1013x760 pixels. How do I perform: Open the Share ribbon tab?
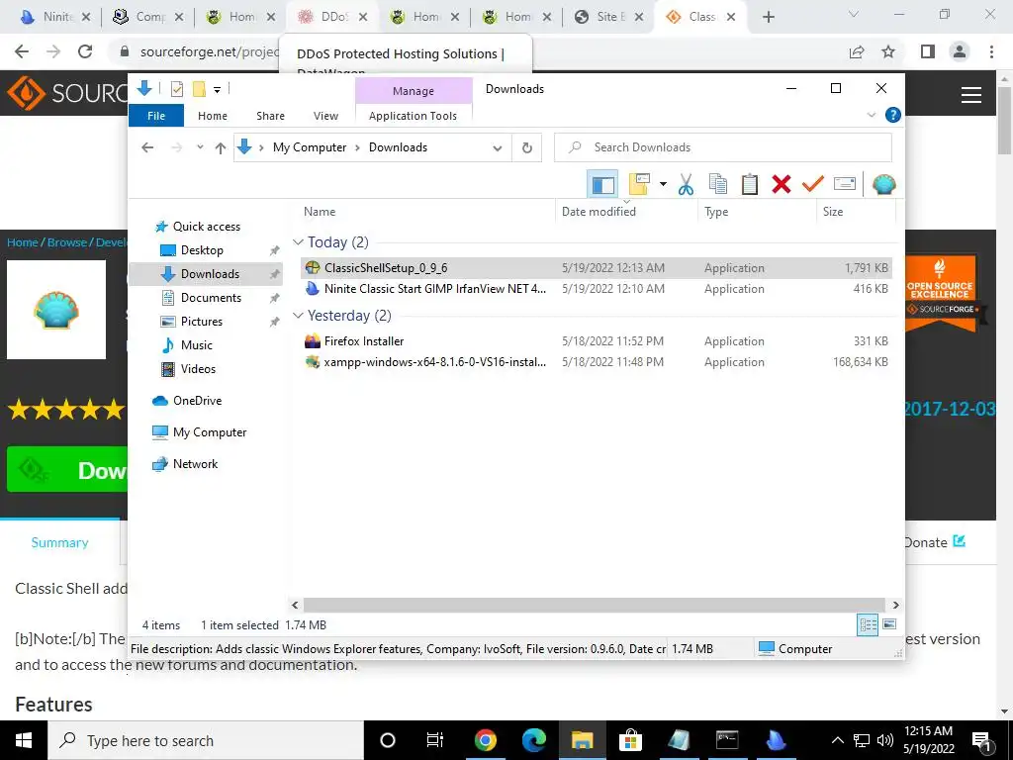tap(270, 116)
